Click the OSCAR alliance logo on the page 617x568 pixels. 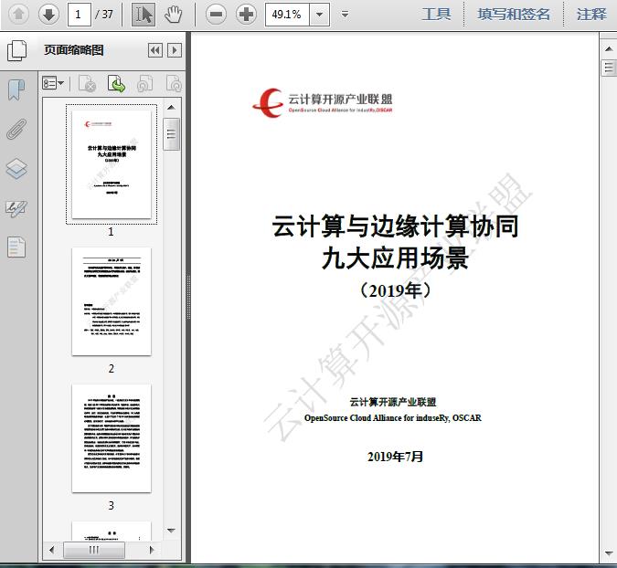click(323, 102)
